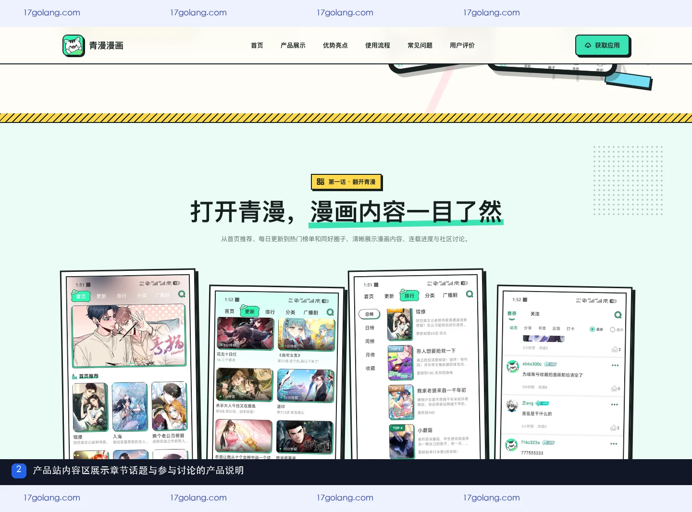Go to 优势亮点 in the navigation bar
The height and width of the screenshot is (512, 692).
pyautogui.click(x=335, y=46)
